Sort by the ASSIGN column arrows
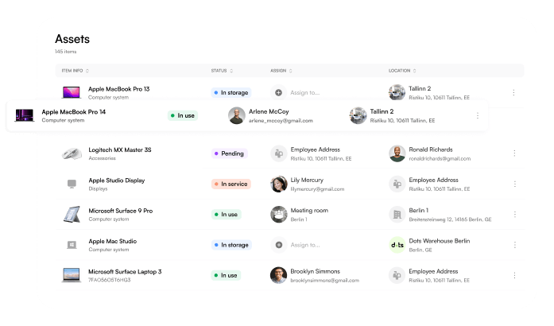554x326 pixels. pyautogui.click(x=290, y=71)
